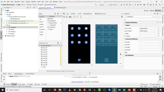Select ImageView in the Palette
164x92 pixels.
click(52, 21)
